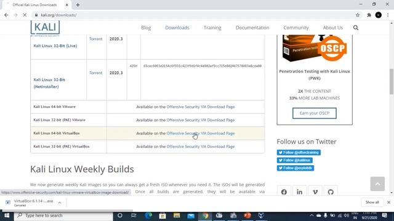Open Chrome extensions puzzle icon

(369, 15)
